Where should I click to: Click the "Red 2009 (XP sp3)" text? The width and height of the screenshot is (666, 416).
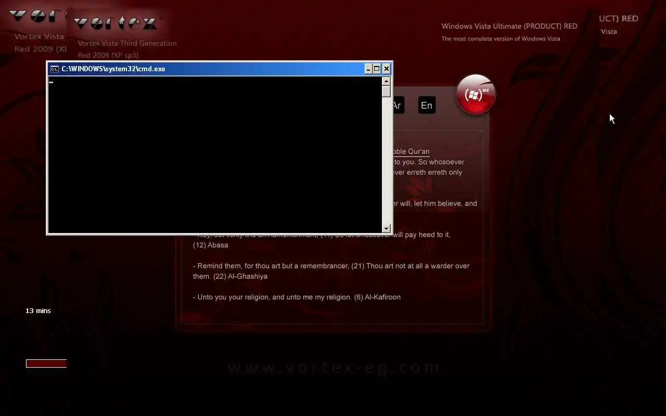tap(108, 55)
